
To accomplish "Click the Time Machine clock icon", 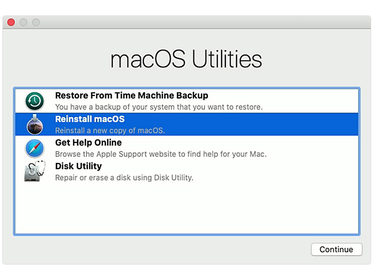I will point(34,101).
